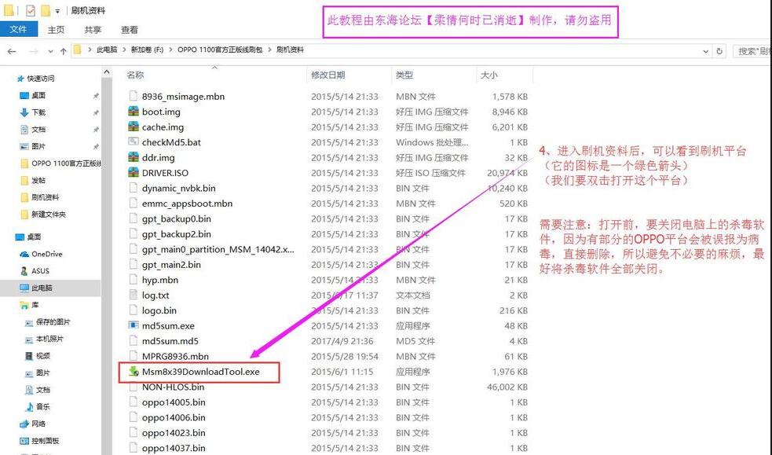Open the recent locations dropdown arrow
The image size is (772, 455).
(x=50, y=51)
